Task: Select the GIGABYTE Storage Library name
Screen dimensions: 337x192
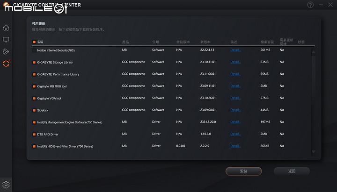Action: pyautogui.click(x=55, y=63)
